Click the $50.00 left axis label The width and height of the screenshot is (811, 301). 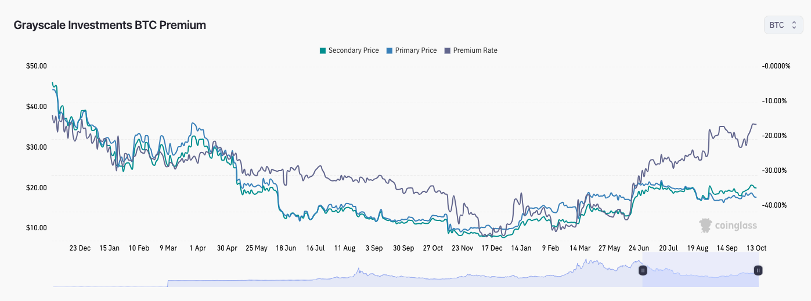(37, 66)
